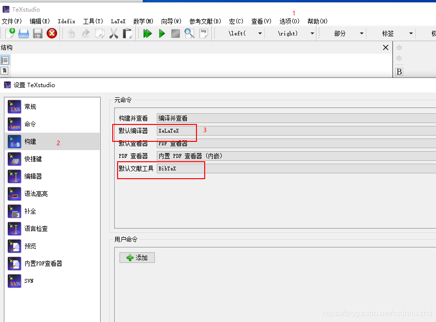Image resolution: width=436 pixels, height=322 pixels.
Task: Open the LaTeX menu
Action: click(x=118, y=21)
